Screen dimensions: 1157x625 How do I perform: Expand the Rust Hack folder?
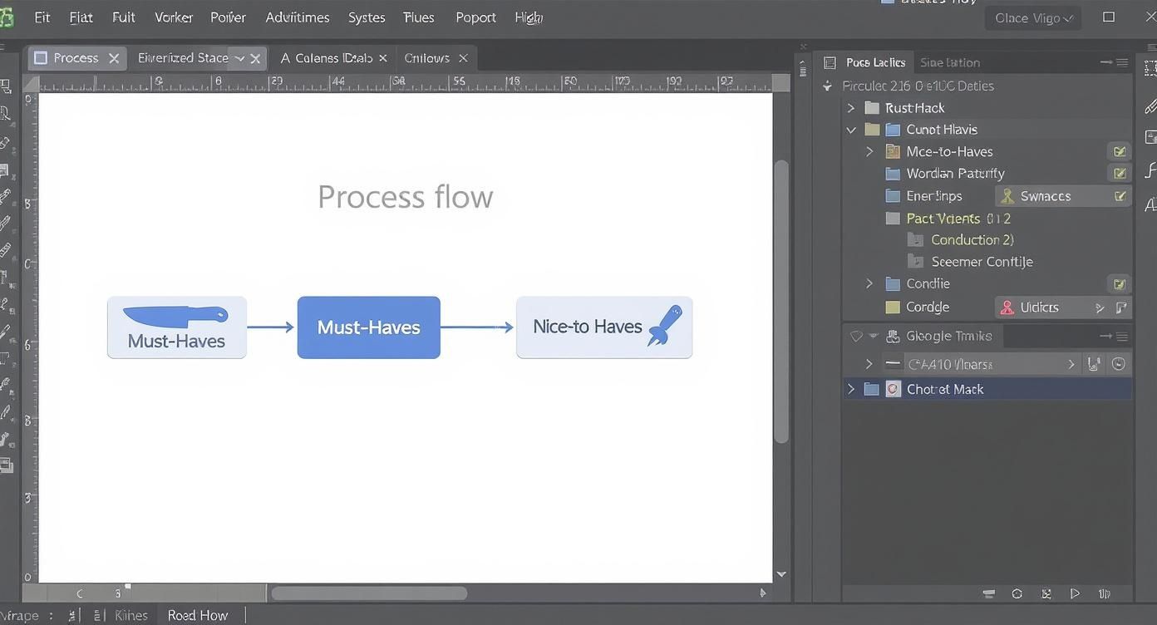pos(850,108)
